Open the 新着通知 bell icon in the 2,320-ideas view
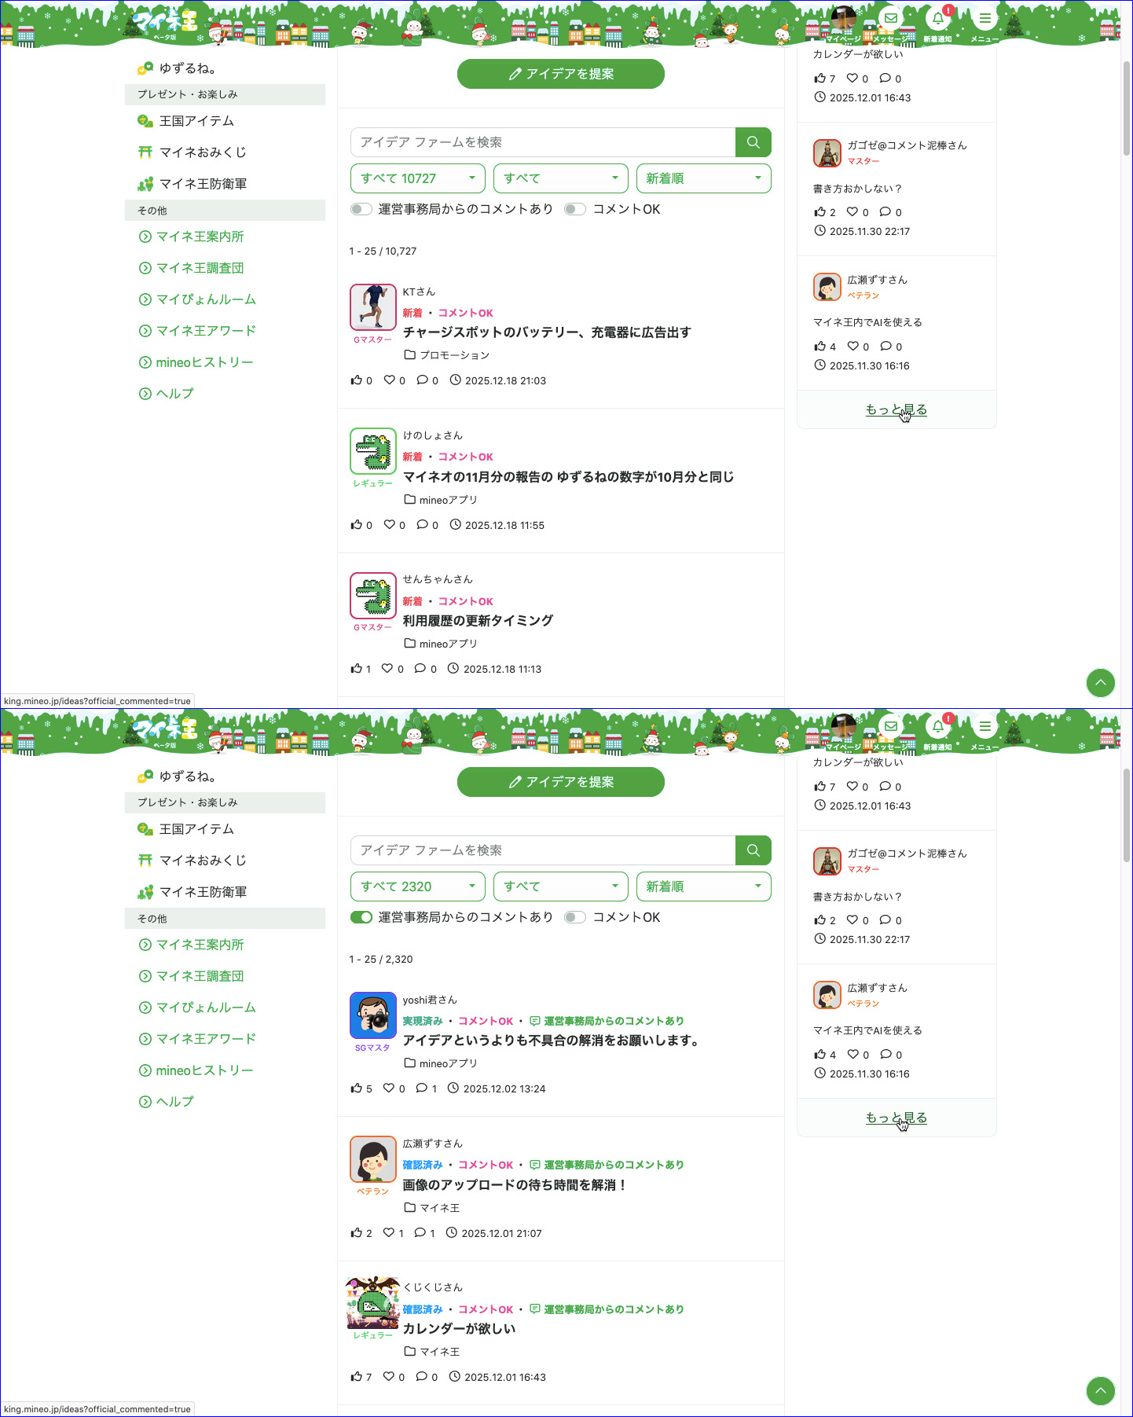1133x1417 pixels. [x=937, y=727]
